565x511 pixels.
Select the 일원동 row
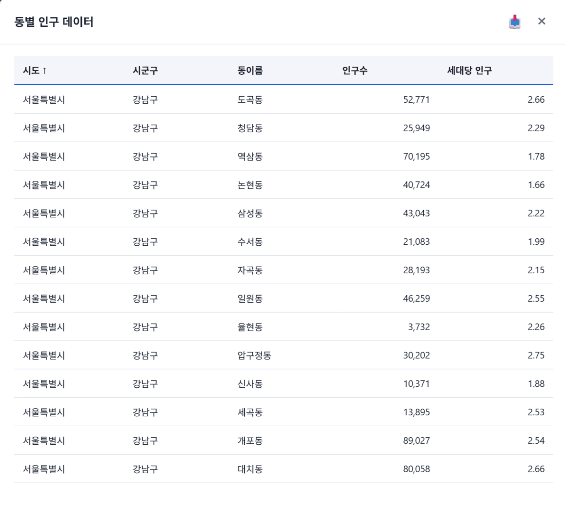[x=250, y=299]
